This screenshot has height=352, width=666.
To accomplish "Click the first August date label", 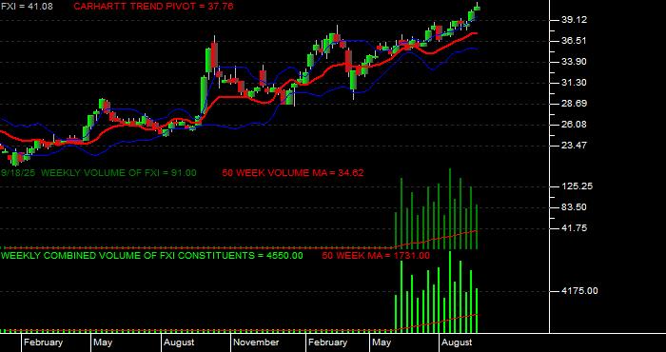I will pos(179,342).
